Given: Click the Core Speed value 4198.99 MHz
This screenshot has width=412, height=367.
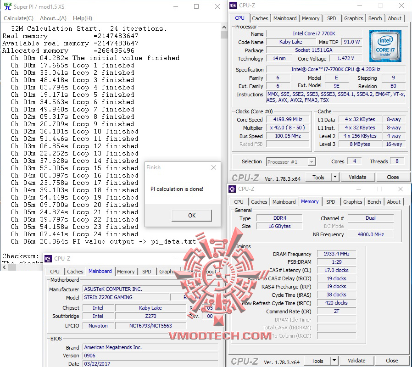Looking at the screenshot, I should pyautogui.click(x=288, y=120).
